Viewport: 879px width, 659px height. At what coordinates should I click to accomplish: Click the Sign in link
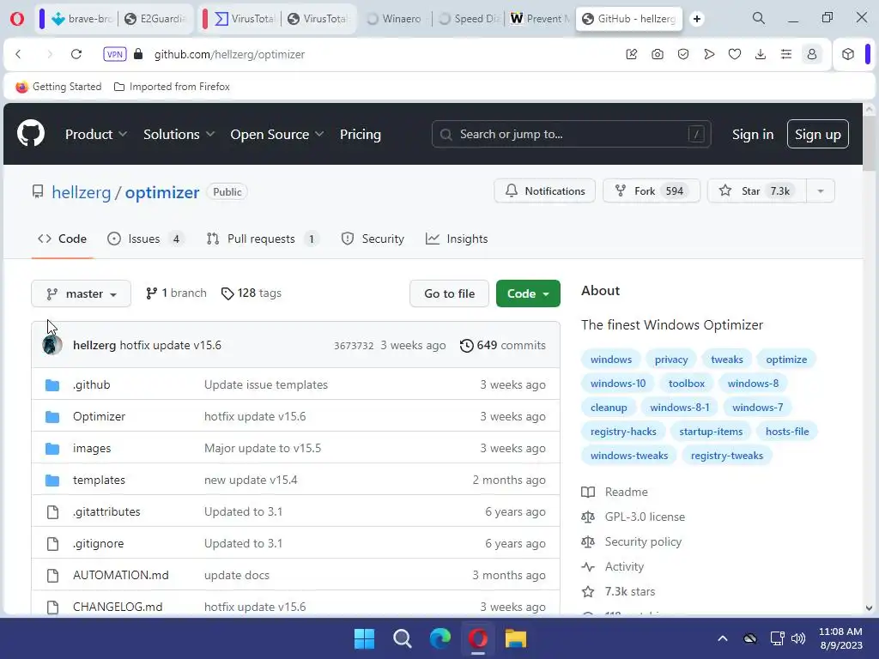click(752, 135)
